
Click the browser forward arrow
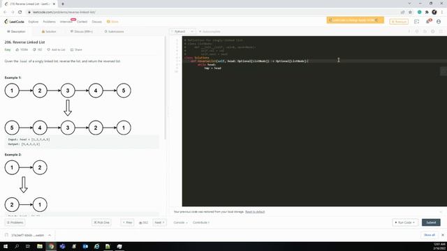pyautogui.click(x=13, y=12)
